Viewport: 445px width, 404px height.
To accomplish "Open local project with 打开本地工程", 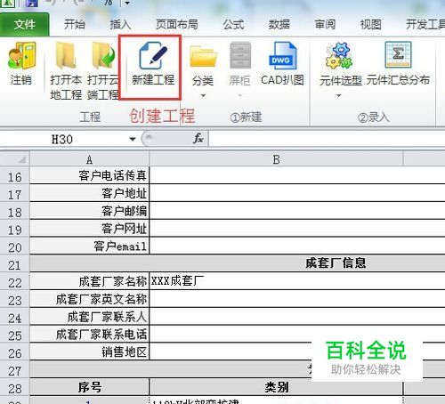I will tap(66, 71).
